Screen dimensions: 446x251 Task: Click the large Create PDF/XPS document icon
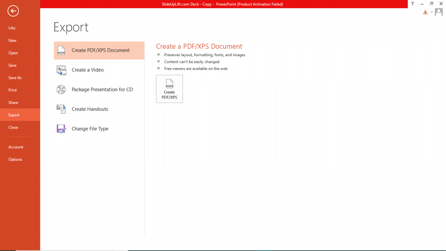tap(169, 88)
